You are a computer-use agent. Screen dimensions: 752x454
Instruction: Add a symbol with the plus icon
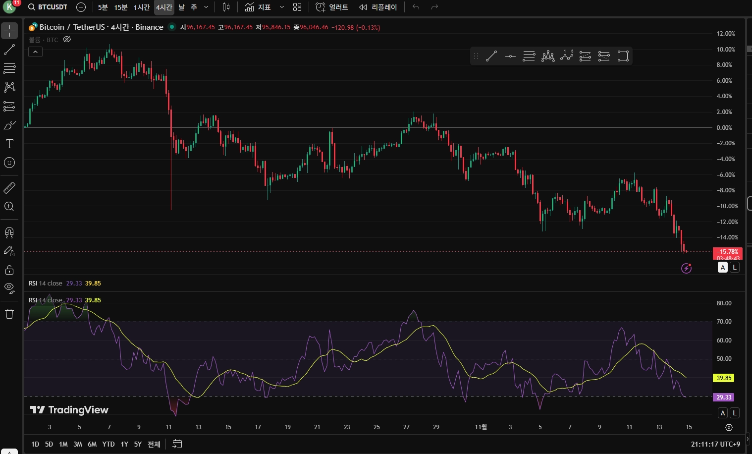point(81,7)
